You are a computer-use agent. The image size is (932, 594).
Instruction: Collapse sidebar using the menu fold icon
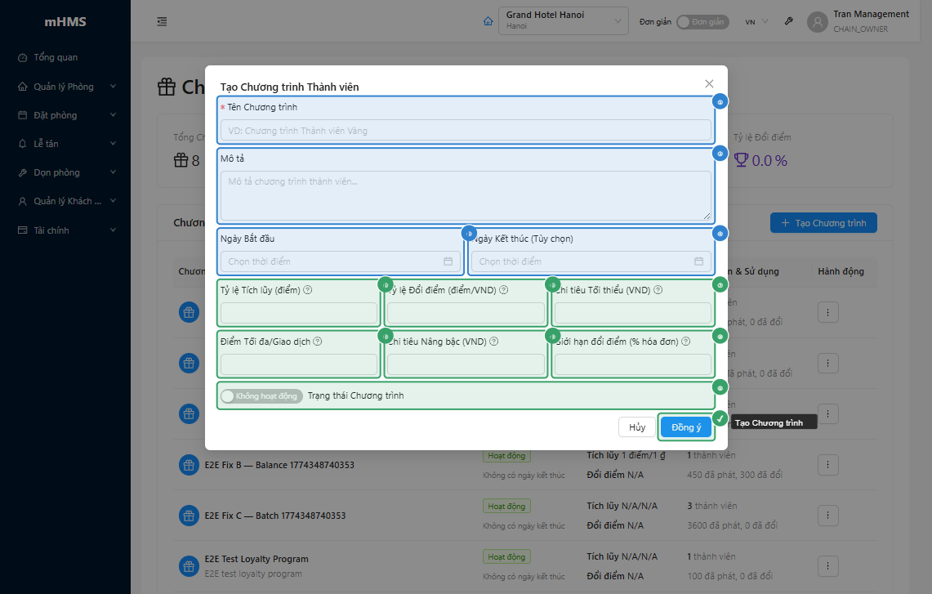[x=162, y=22]
